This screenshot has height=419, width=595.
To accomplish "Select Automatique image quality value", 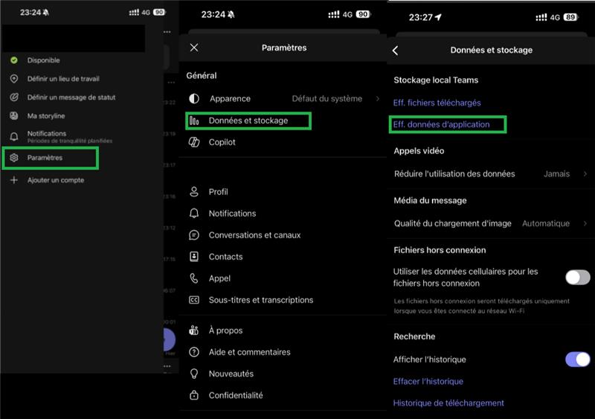I will [546, 224].
